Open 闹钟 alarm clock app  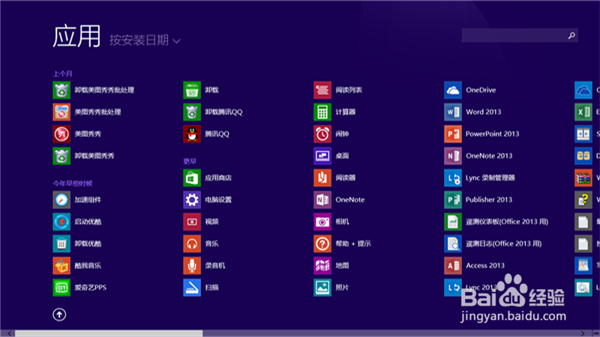click(322, 134)
